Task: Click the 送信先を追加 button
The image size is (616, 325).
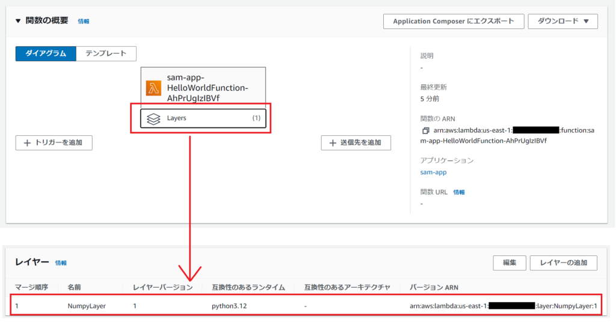Action: coord(356,143)
